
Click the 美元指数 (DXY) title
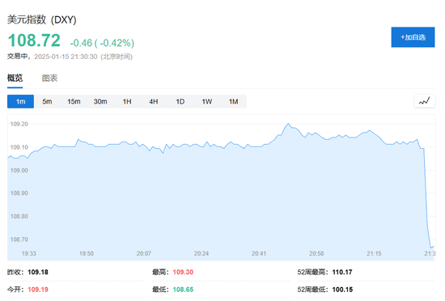coord(42,19)
